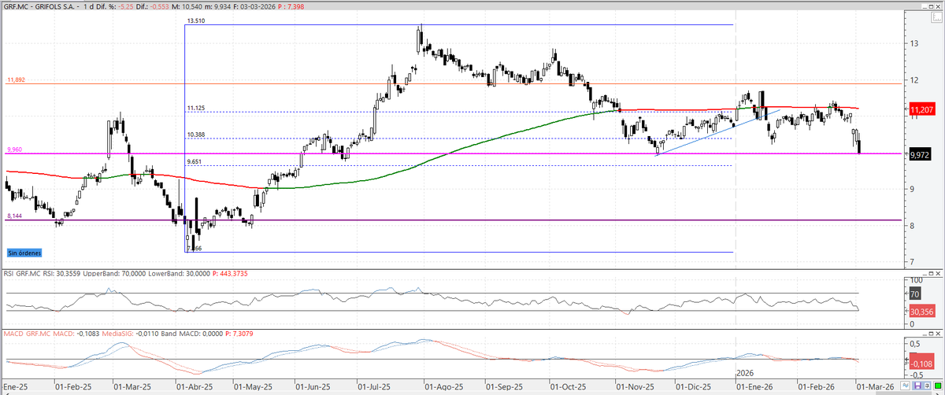Click the RSI value tag 30,356
The width and height of the screenshot is (945, 395).
[x=922, y=312]
